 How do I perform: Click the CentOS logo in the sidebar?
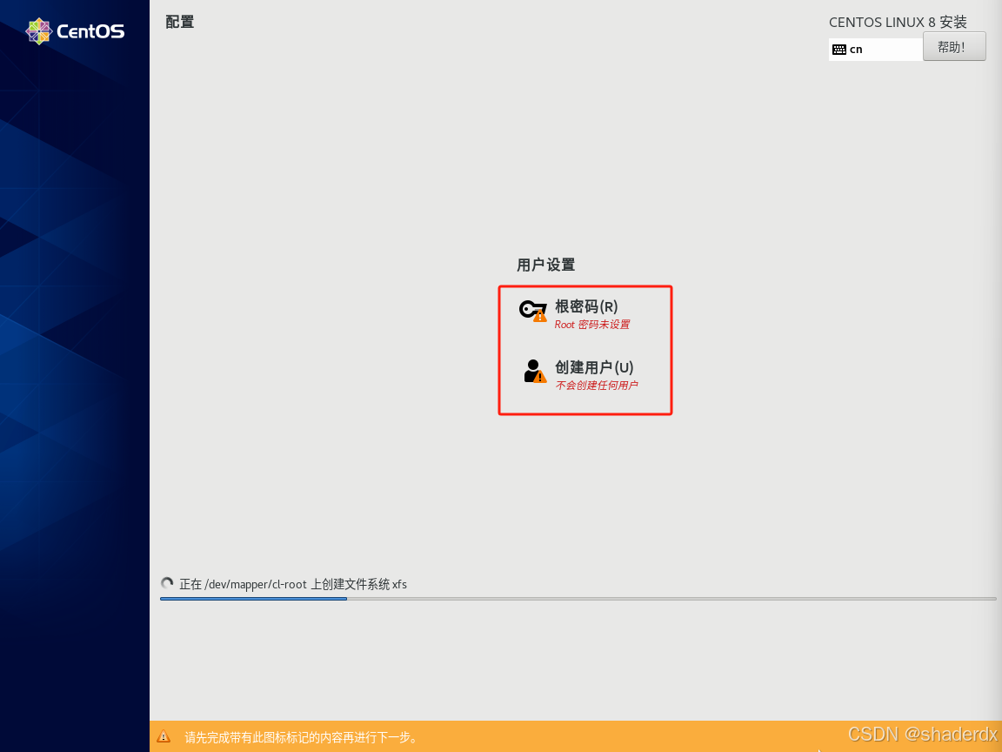point(75,30)
